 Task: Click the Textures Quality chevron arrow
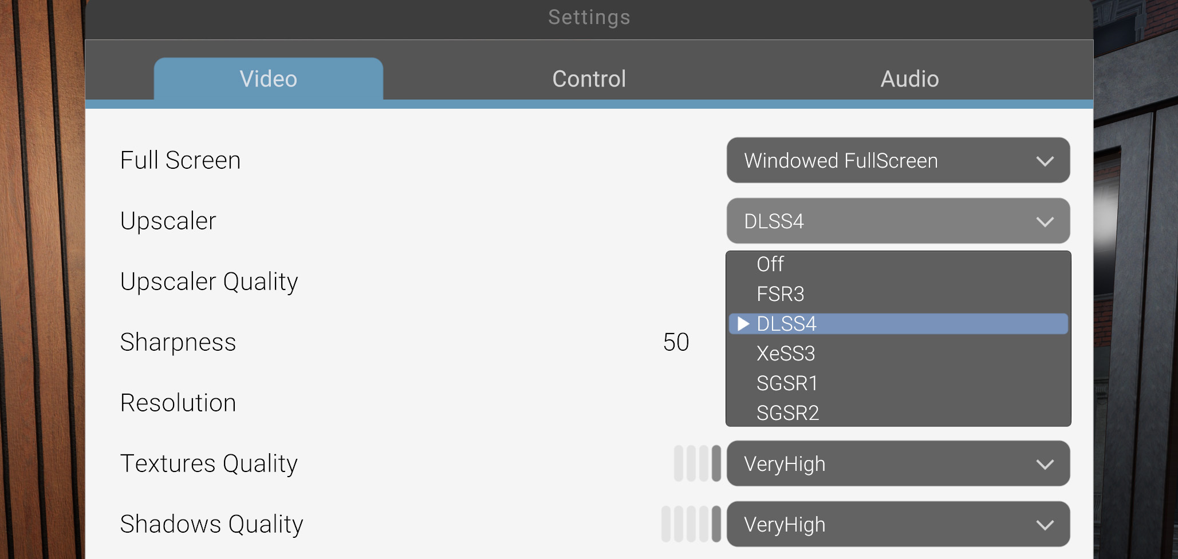click(x=1045, y=465)
